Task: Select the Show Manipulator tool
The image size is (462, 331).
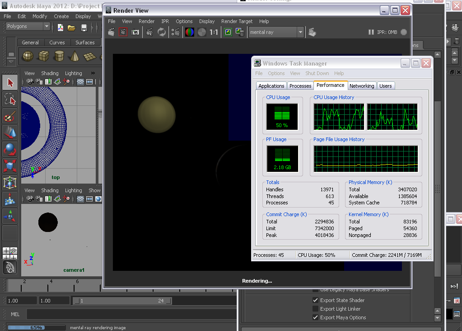Action: pos(10,216)
